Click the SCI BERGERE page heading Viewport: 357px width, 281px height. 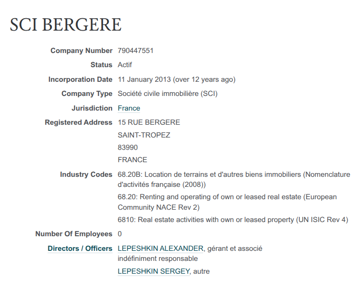click(65, 25)
